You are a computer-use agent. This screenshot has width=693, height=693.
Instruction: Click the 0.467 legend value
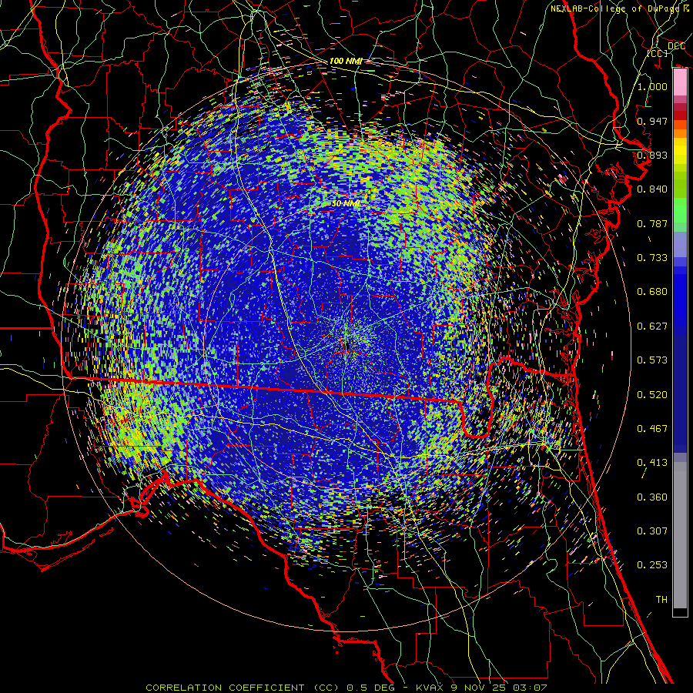tap(652, 429)
